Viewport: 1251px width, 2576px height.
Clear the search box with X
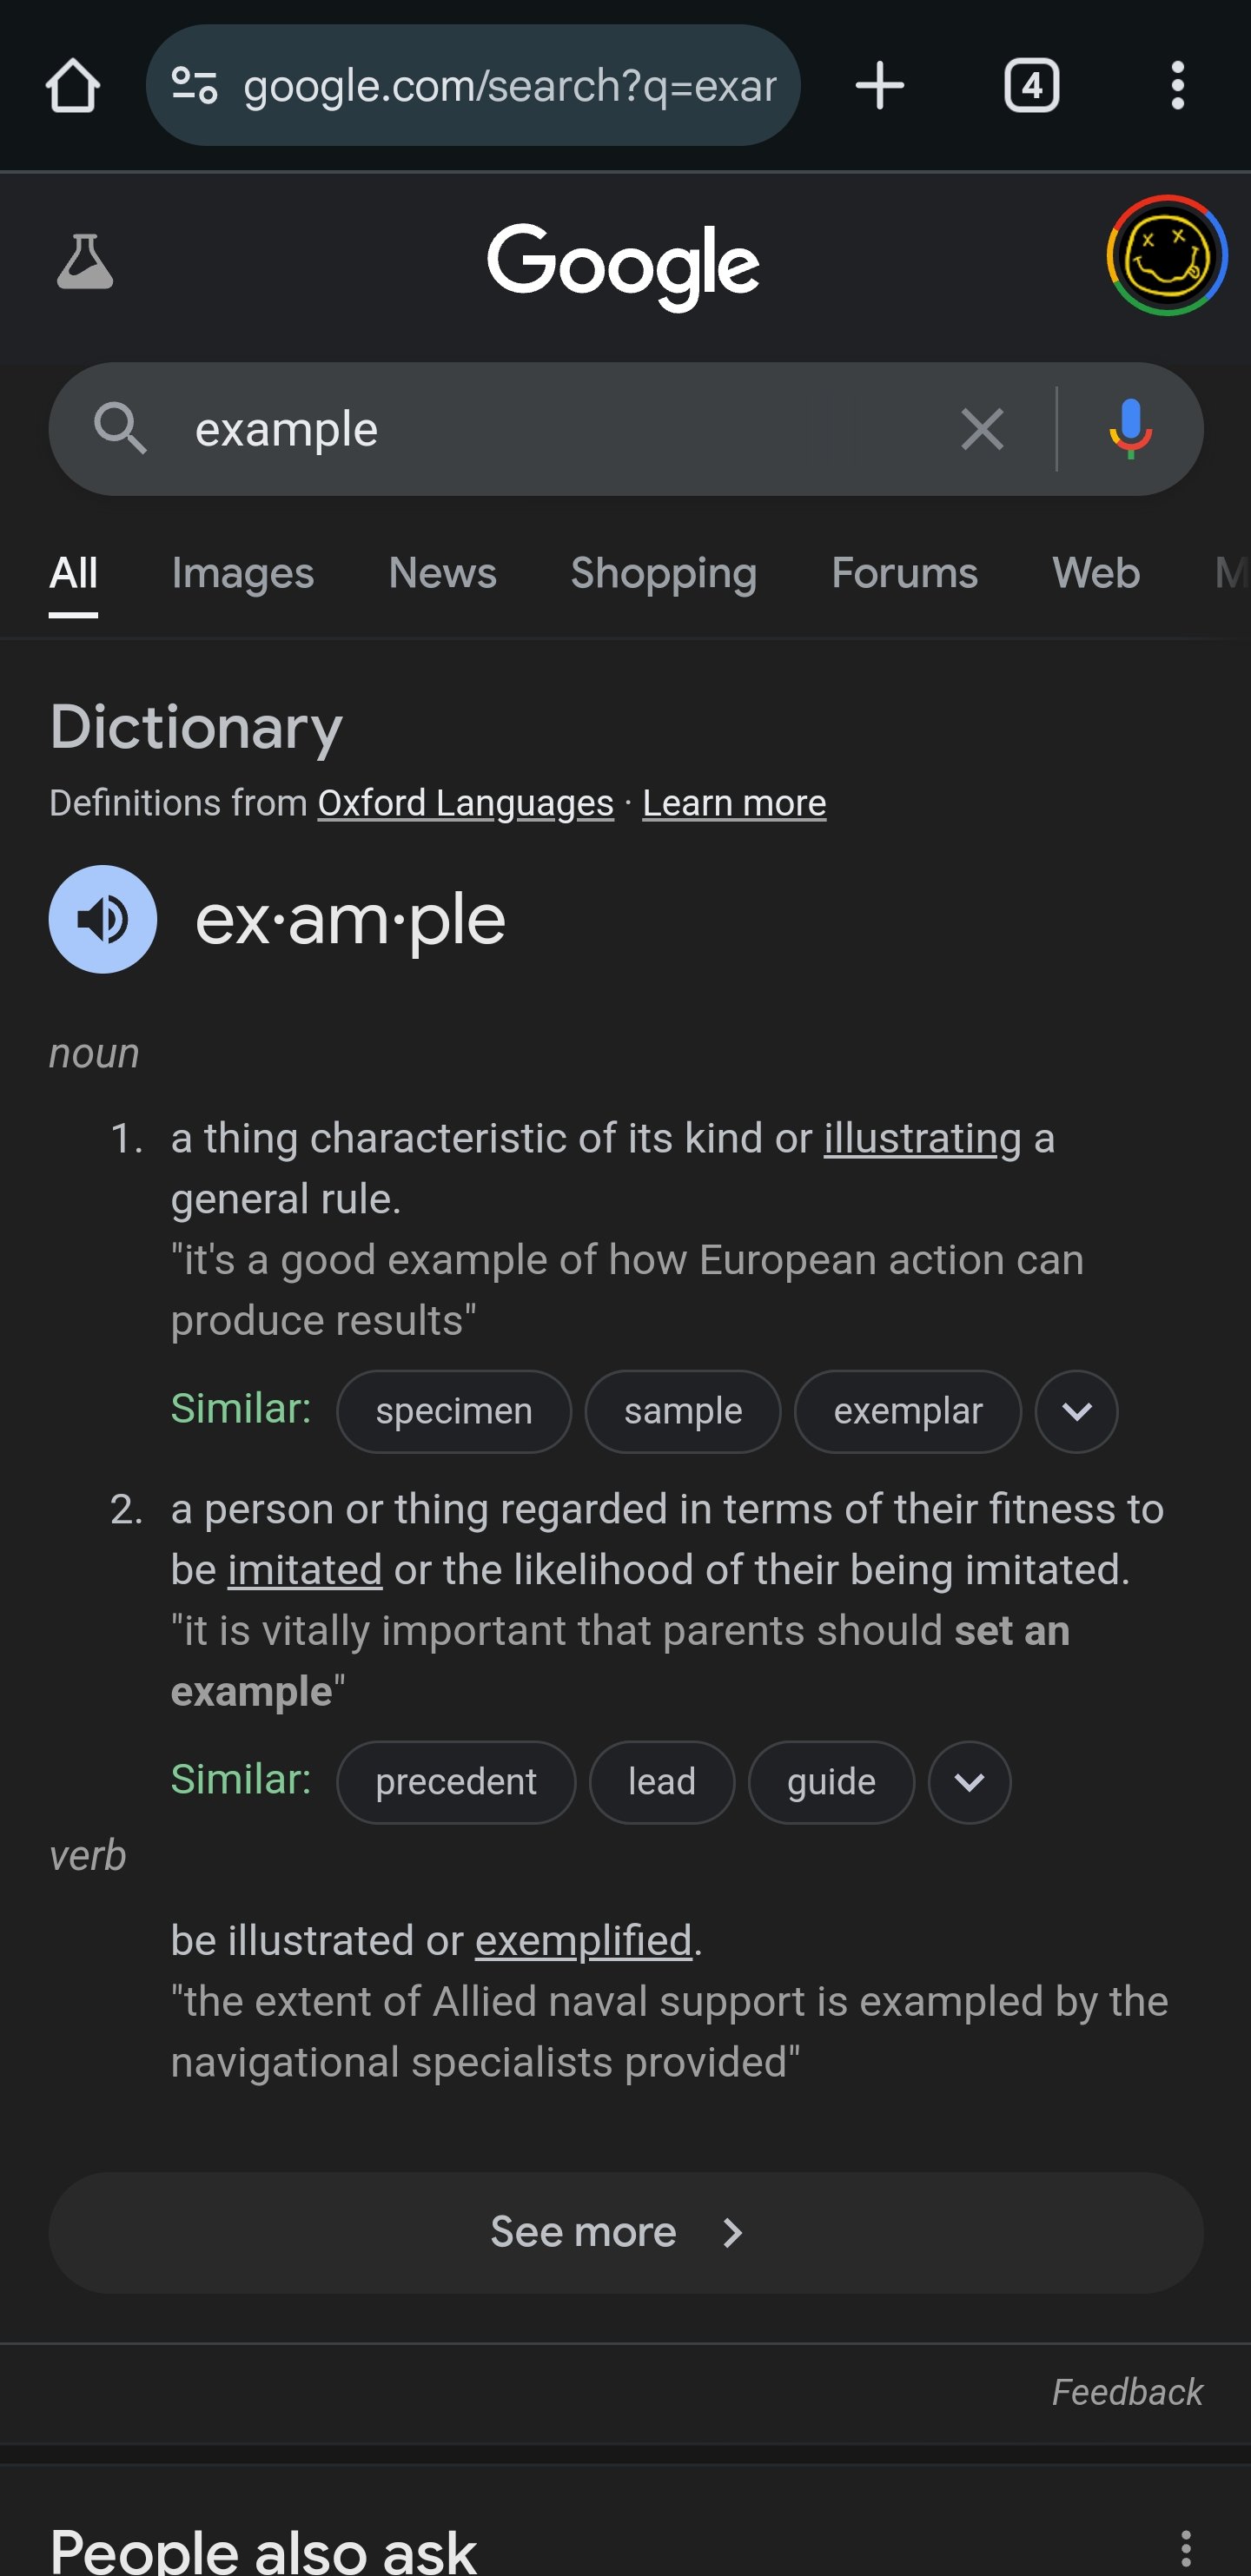(x=981, y=430)
